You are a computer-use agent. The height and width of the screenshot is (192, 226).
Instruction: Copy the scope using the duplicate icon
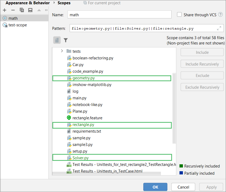(22, 10)
